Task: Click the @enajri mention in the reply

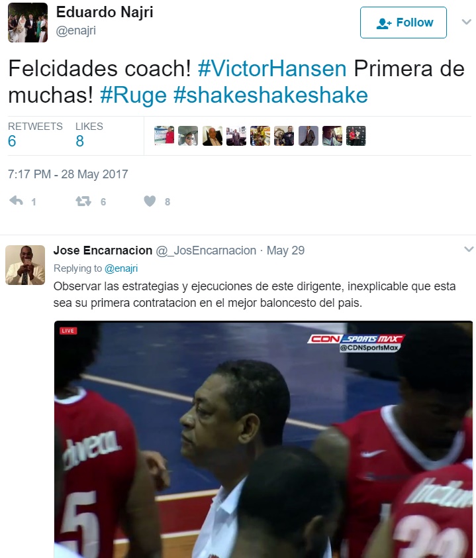Action: pyautogui.click(x=121, y=268)
